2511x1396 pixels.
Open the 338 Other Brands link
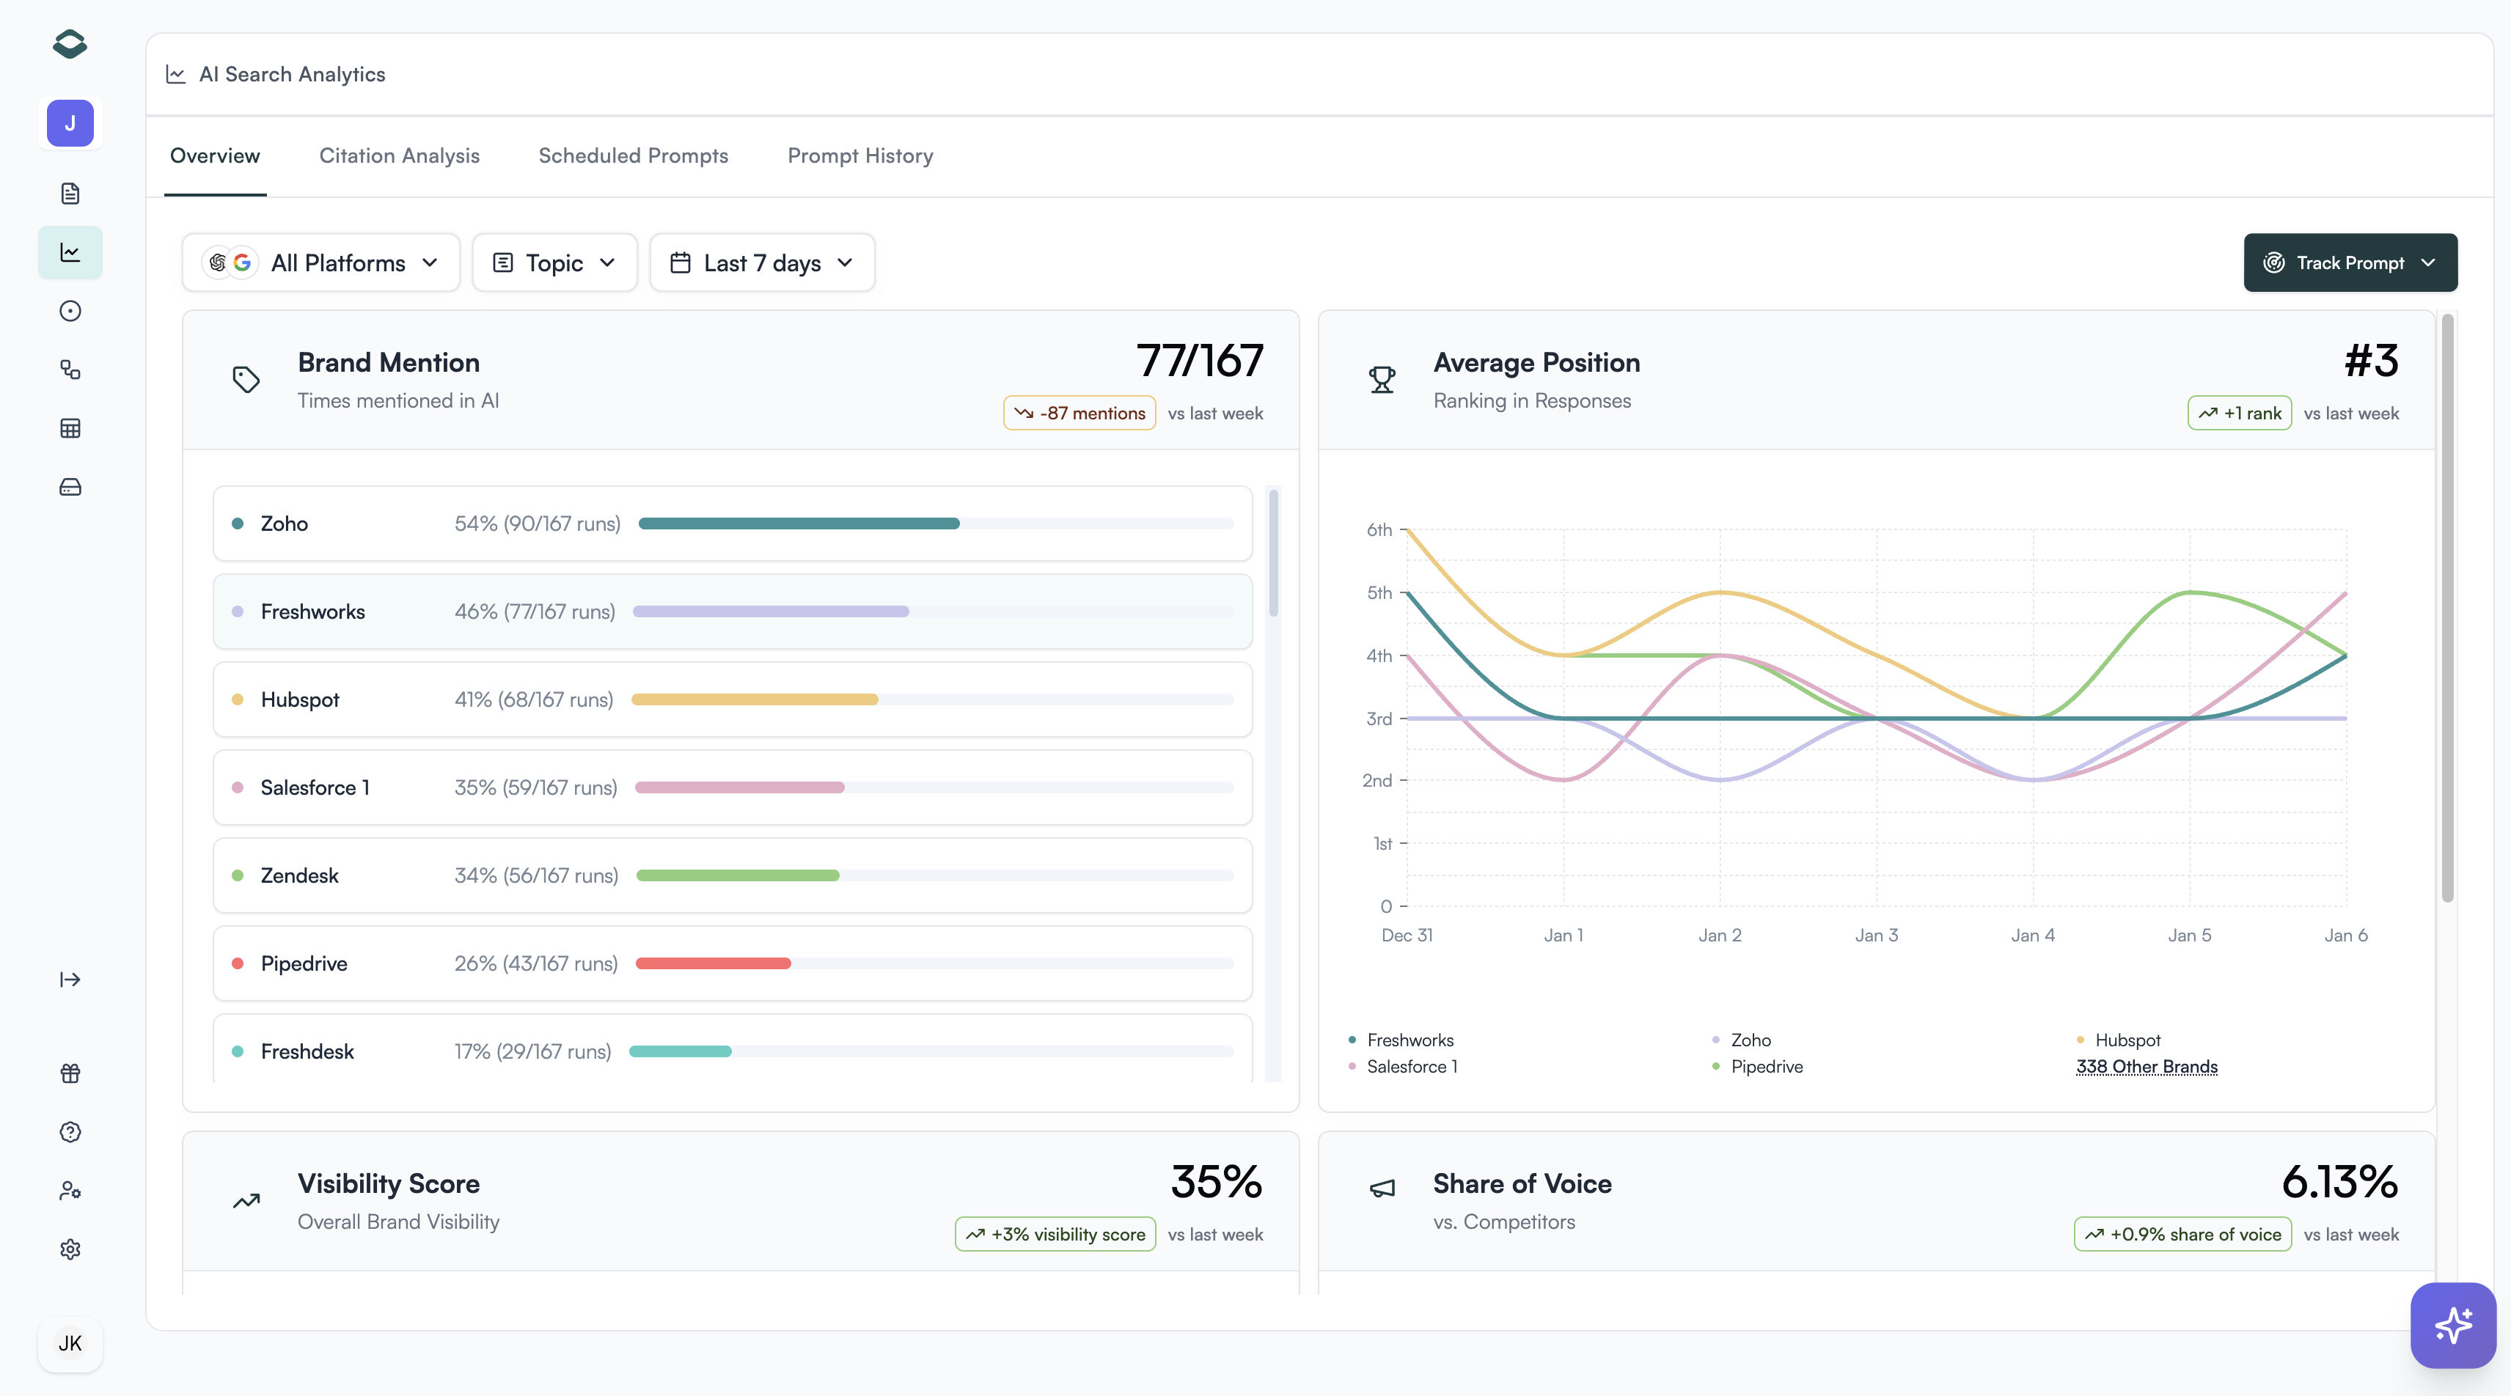click(x=2147, y=1067)
